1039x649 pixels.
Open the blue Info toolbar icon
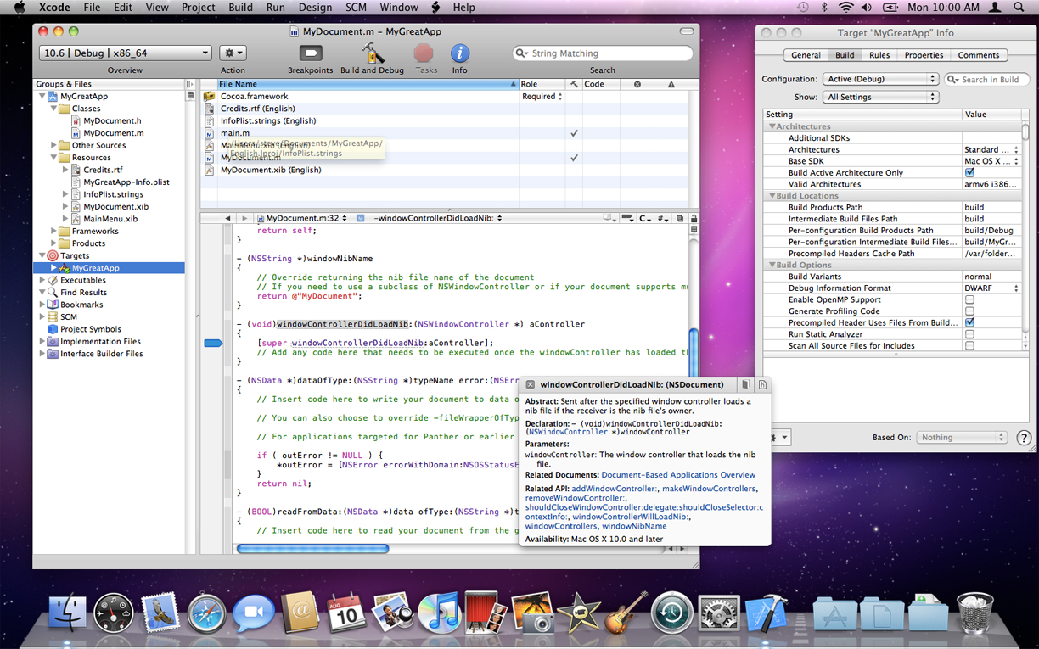click(459, 53)
